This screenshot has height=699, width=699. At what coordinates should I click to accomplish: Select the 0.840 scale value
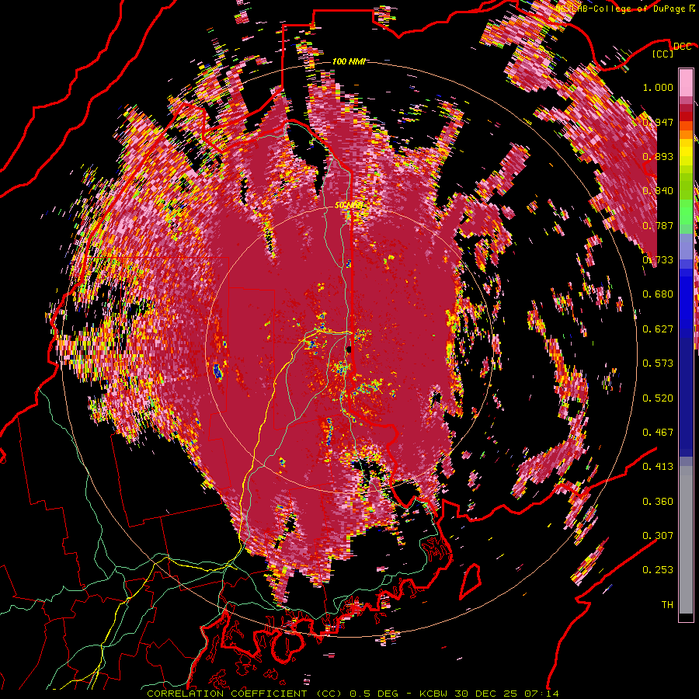click(658, 191)
